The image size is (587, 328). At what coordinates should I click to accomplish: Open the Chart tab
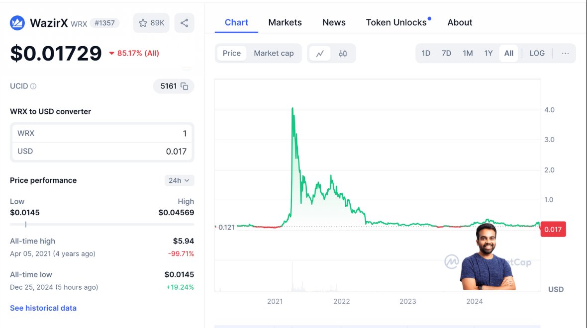pyautogui.click(x=236, y=22)
